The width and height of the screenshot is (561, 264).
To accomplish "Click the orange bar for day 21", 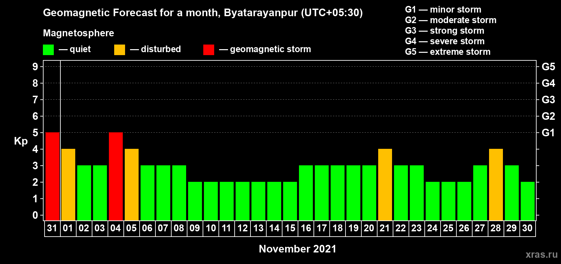I will click(x=385, y=184).
